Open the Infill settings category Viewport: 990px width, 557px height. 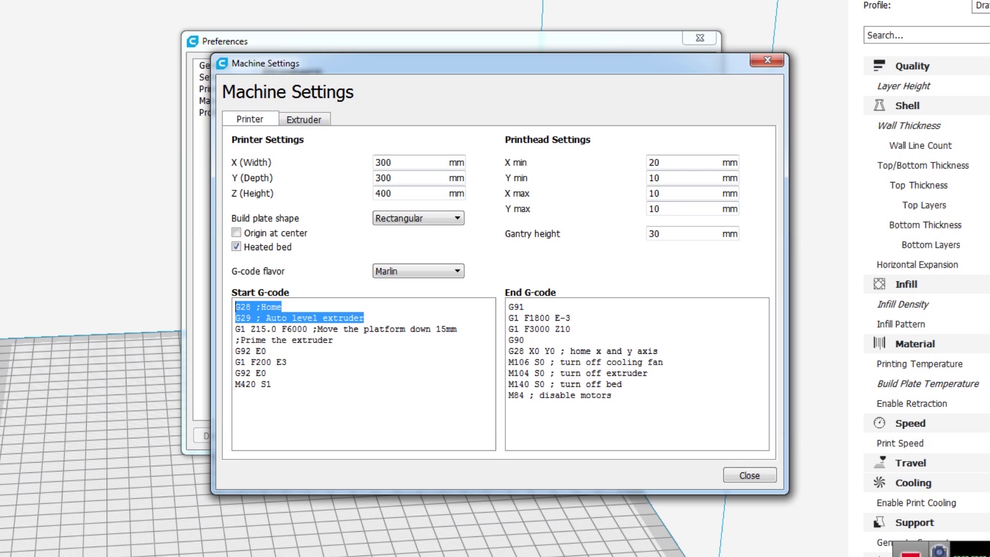[906, 284]
